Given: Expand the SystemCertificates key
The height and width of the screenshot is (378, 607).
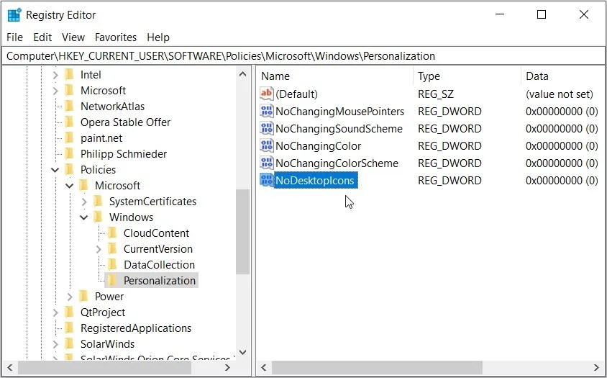Looking at the screenshot, I should click(84, 202).
